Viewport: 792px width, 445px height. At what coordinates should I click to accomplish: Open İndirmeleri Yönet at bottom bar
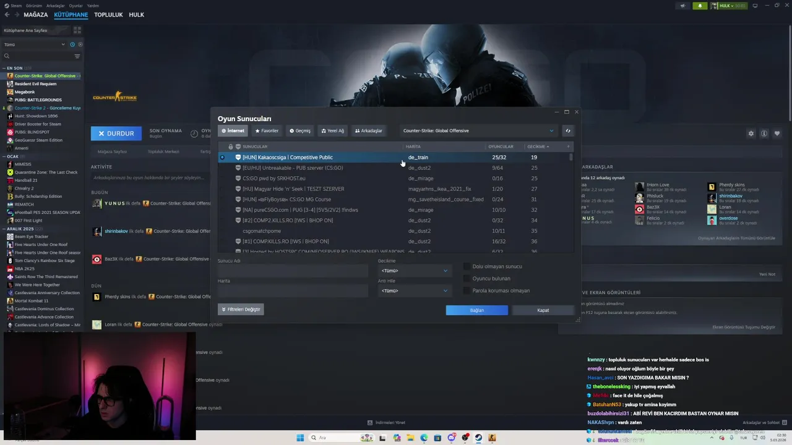[386, 423]
